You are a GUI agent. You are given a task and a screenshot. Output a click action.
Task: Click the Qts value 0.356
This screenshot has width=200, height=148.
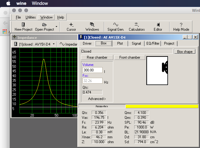pyautogui.click(x=99, y=112)
